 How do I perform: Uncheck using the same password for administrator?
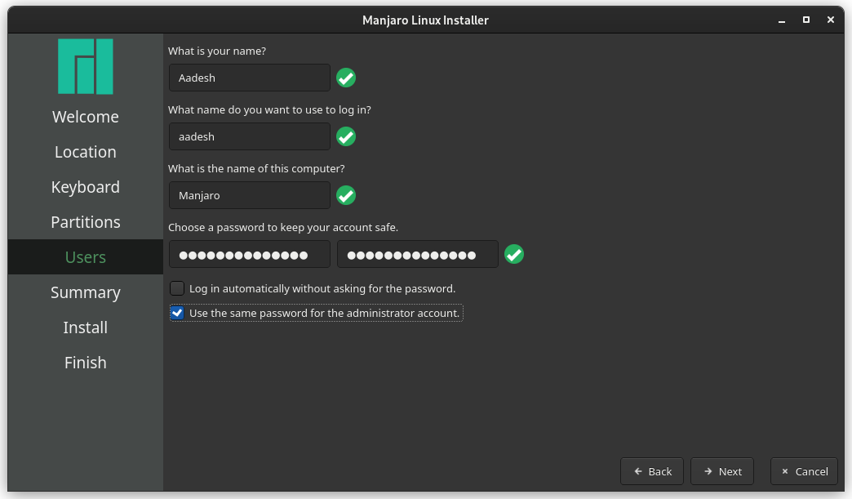click(x=177, y=312)
